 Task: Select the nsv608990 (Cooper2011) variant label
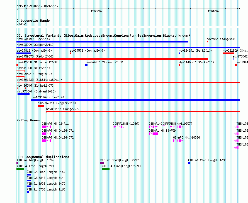click(35, 45)
